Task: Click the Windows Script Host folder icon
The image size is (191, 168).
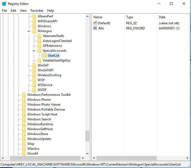Action: [24, 114]
